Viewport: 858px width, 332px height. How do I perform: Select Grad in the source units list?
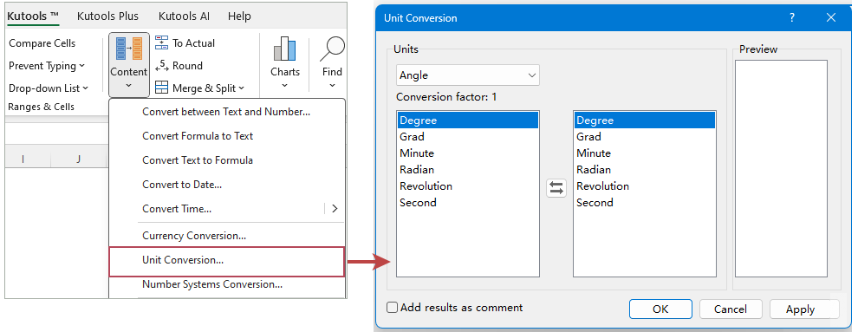tap(468, 137)
